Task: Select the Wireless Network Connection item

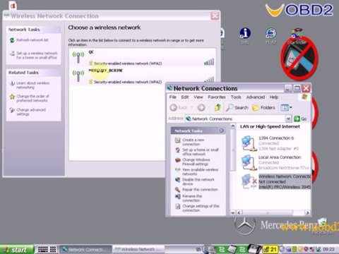Action: pos(276,181)
